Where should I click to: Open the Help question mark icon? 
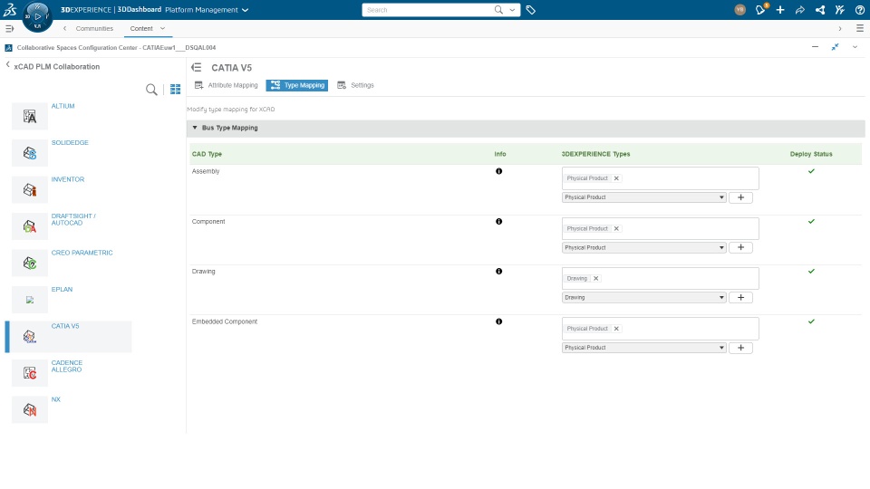click(859, 9)
